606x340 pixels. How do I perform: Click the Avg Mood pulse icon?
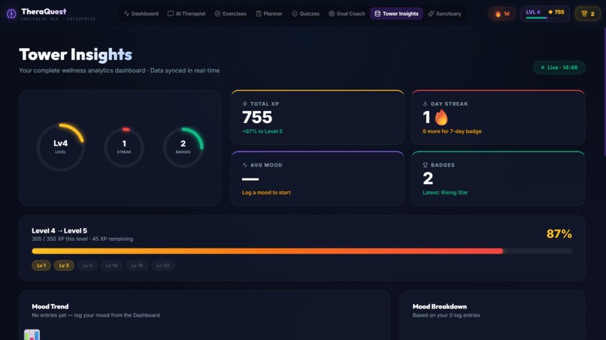pos(244,165)
